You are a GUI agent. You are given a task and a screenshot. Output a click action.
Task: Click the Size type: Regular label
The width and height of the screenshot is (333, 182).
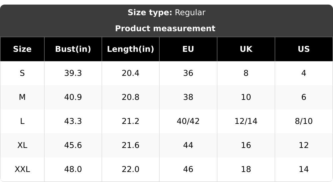166,13
